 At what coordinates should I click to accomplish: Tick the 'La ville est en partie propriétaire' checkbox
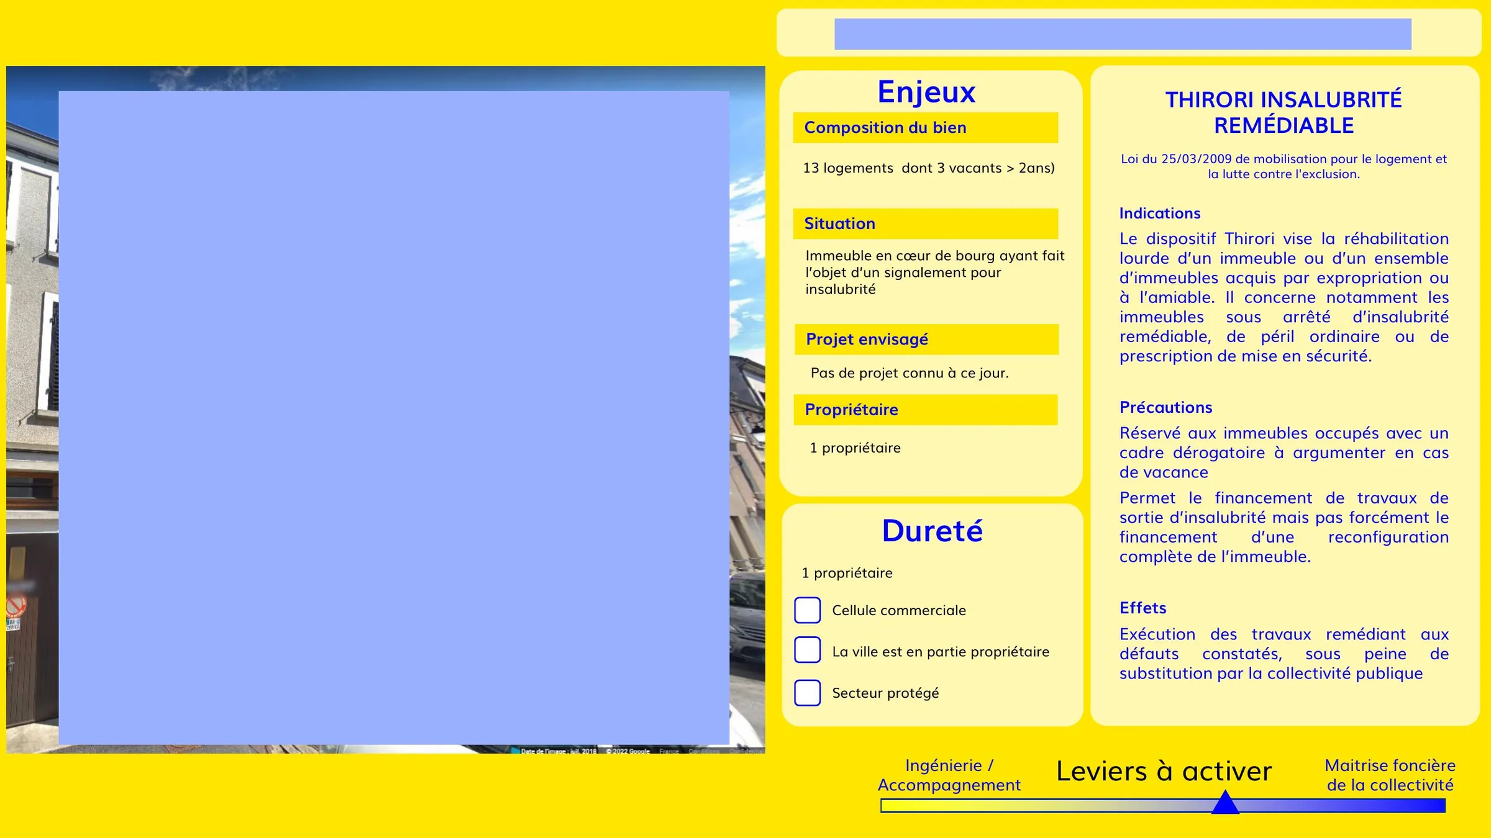coord(807,650)
